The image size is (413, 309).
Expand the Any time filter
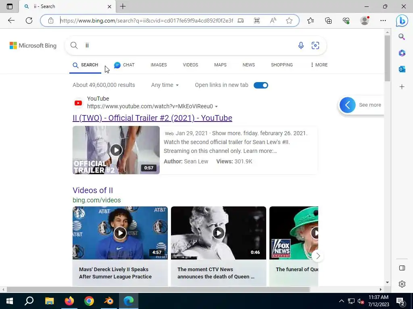(165, 85)
